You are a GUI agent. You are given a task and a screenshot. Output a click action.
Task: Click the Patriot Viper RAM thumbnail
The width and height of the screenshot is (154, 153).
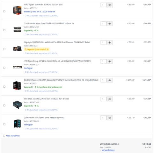tap(17, 29)
